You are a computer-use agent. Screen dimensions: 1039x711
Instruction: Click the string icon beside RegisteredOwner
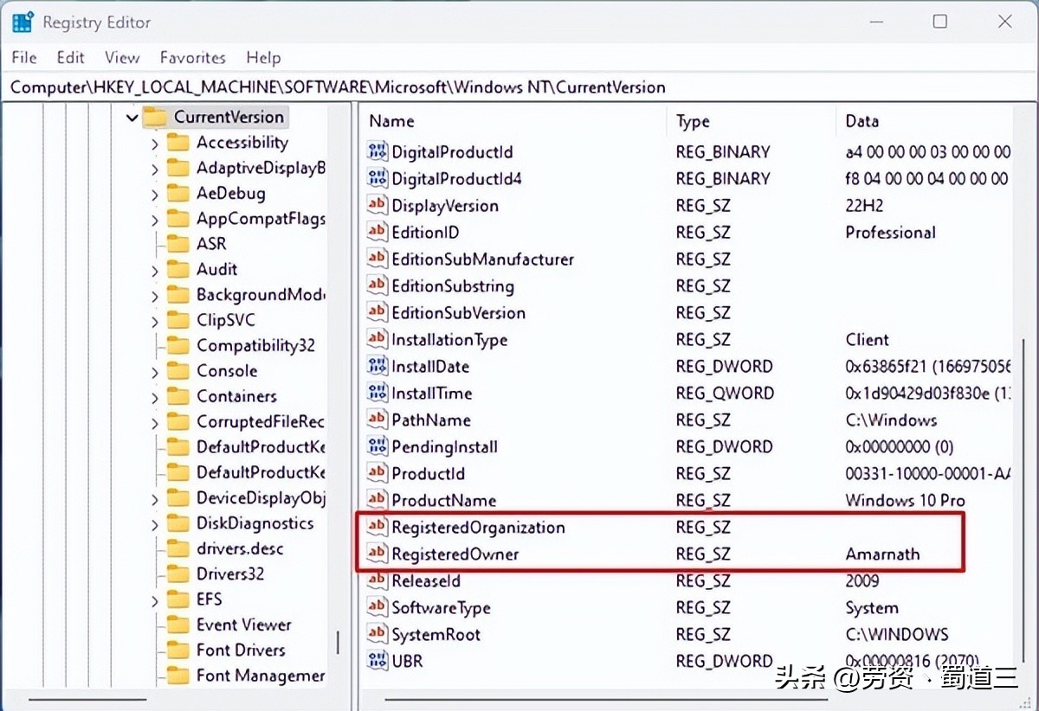coord(377,554)
